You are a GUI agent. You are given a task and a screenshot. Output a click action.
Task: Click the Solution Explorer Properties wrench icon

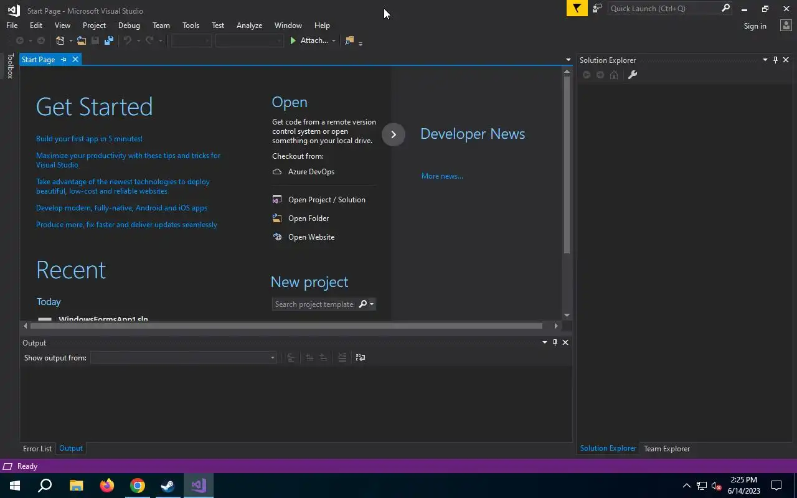(x=632, y=75)
